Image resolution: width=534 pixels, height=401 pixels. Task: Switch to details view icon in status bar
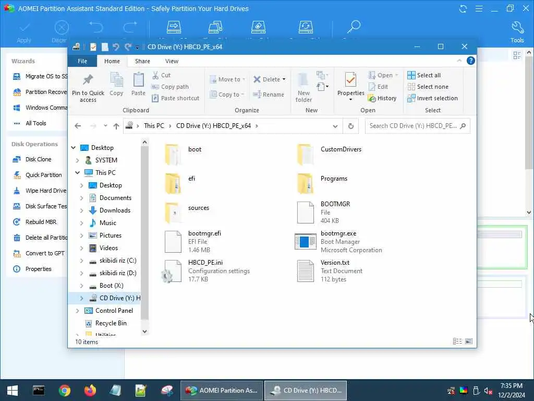(457, 341)
